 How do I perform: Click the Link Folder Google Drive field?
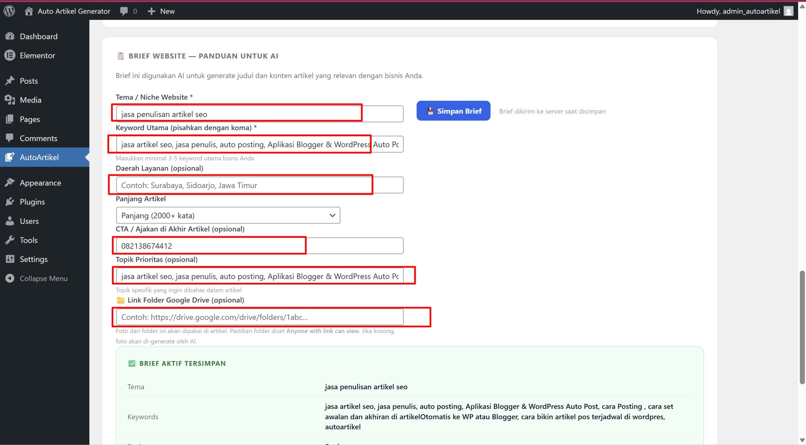259,317
